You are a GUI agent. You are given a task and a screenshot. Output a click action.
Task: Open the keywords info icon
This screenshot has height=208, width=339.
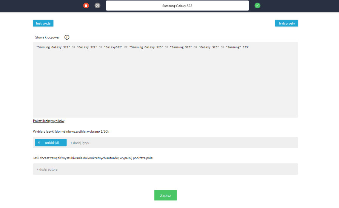(x=67, y=37)
